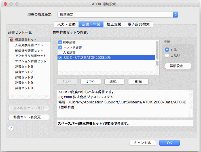The height and width of the screenshot is (152, 201).
Task: Select the トレンド辞書 row text
Action: (72, 47)
